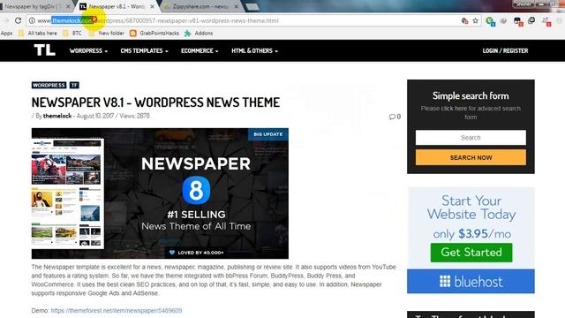Expand the CMS TEMPLATES dropdown menu
This screenshot has height=318, width=565.
[x=144, y=51]
